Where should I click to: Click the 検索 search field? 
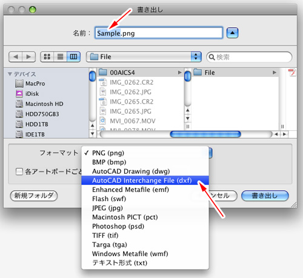[x=249, y=57]
